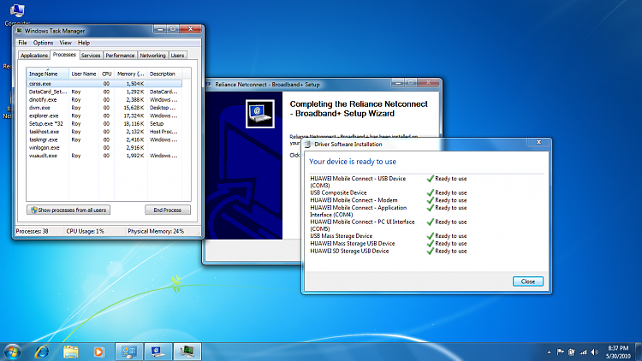The image size is (642, 361).
Task: Switch to the Reliance Netconnect Setup taskbar button
Action: tap(158, 352)
